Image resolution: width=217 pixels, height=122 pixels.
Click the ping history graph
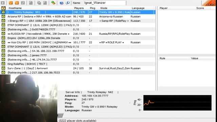tap(177, 103)
